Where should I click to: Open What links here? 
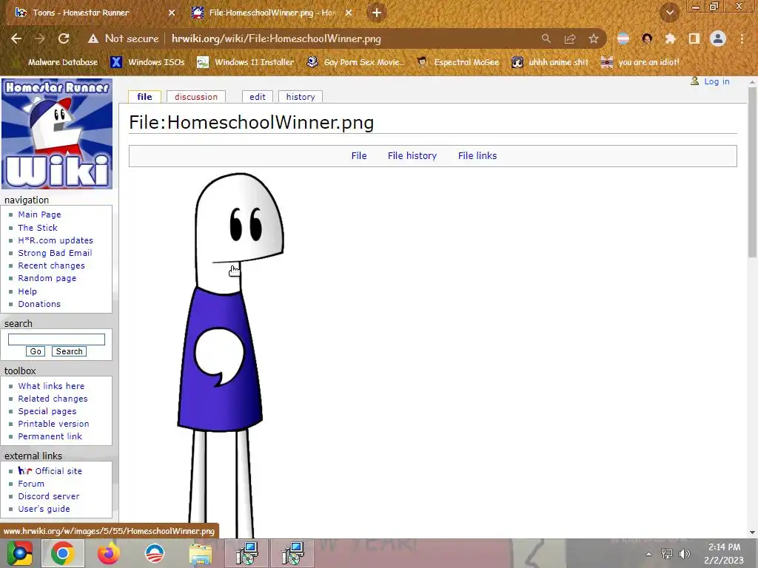click(x=51, y=386)
